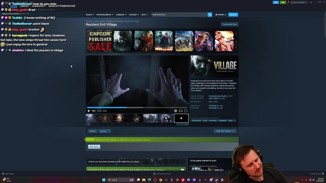This screenshot has height=183, width=326.
Task: Click the Horror tag
Action: click(x=205, y=120)
